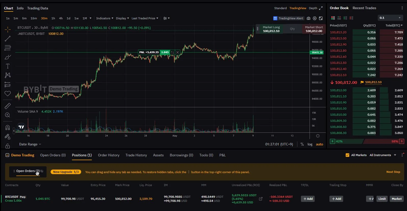Open the order book 0.1 grouping dropdown
The width and height of the screenshot is (407, 211).
[x=390, y=18]
